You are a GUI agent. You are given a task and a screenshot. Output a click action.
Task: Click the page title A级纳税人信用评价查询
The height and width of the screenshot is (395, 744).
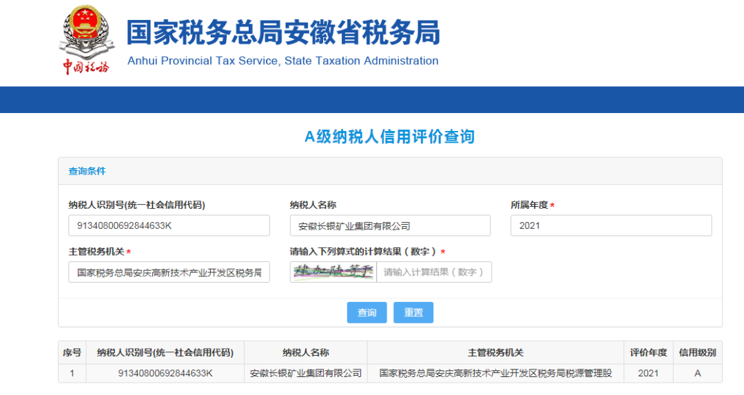tap(389, 136)
